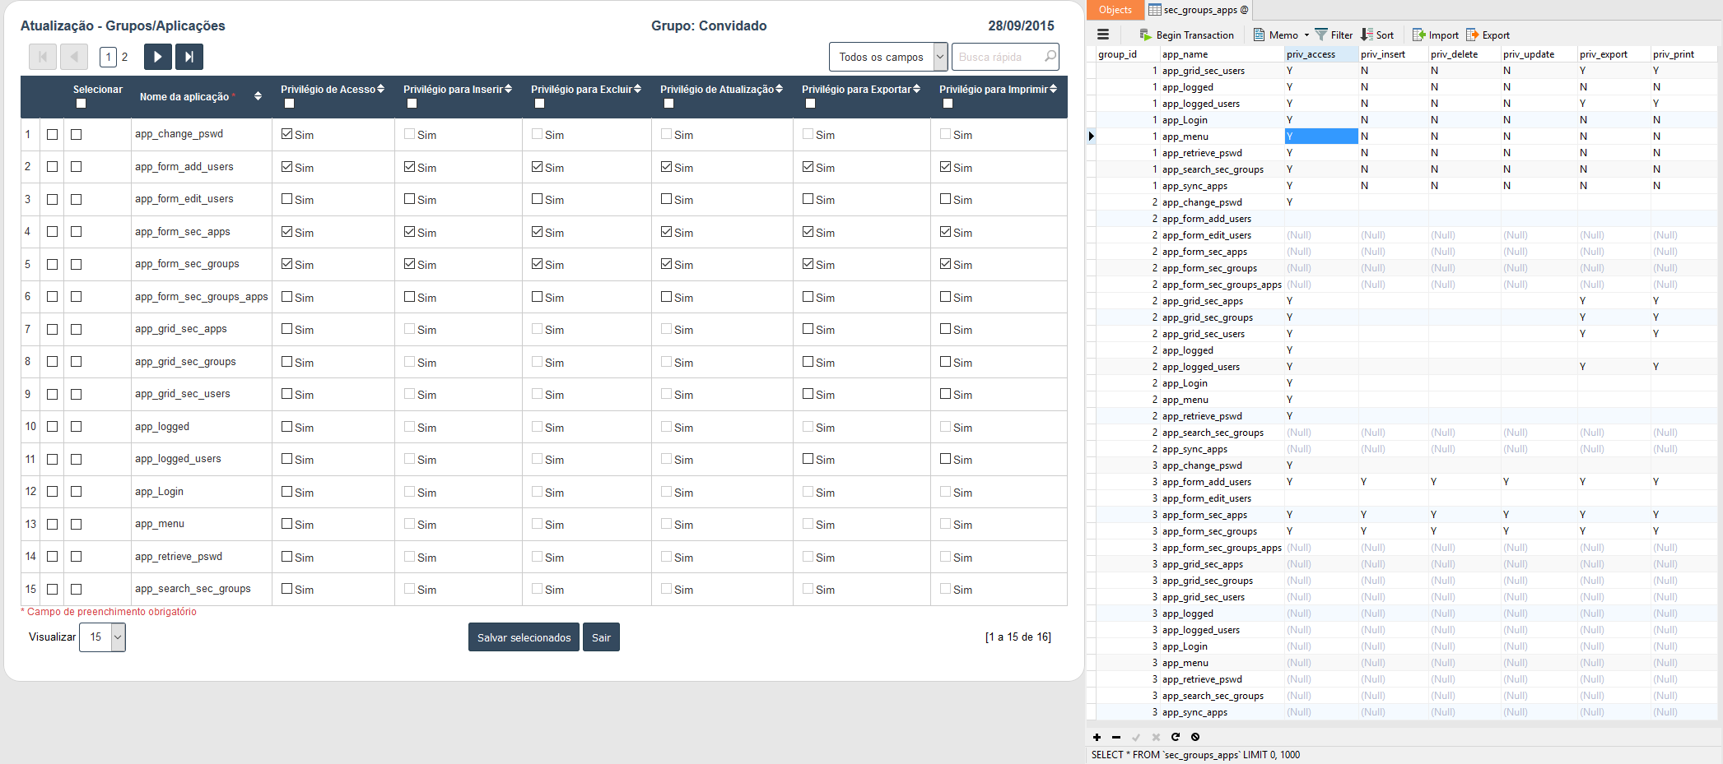Open the hamburger menu in table toolbar

click(x=1103, y=35)
